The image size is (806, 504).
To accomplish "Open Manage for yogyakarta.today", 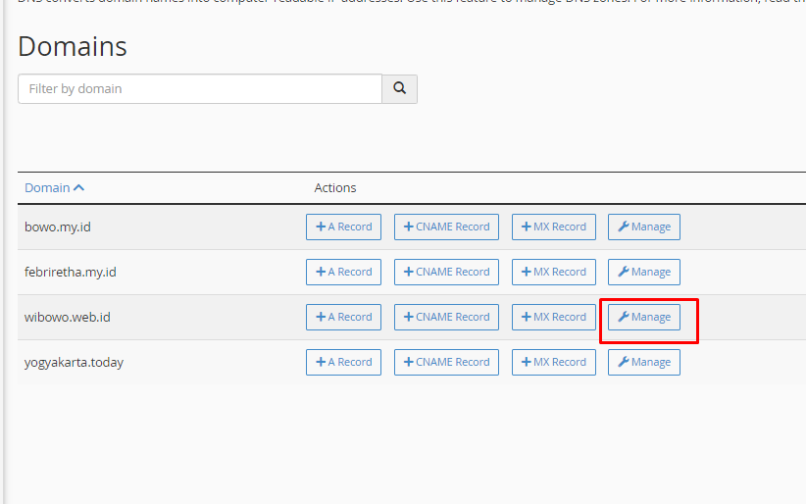I will [643, 362].
